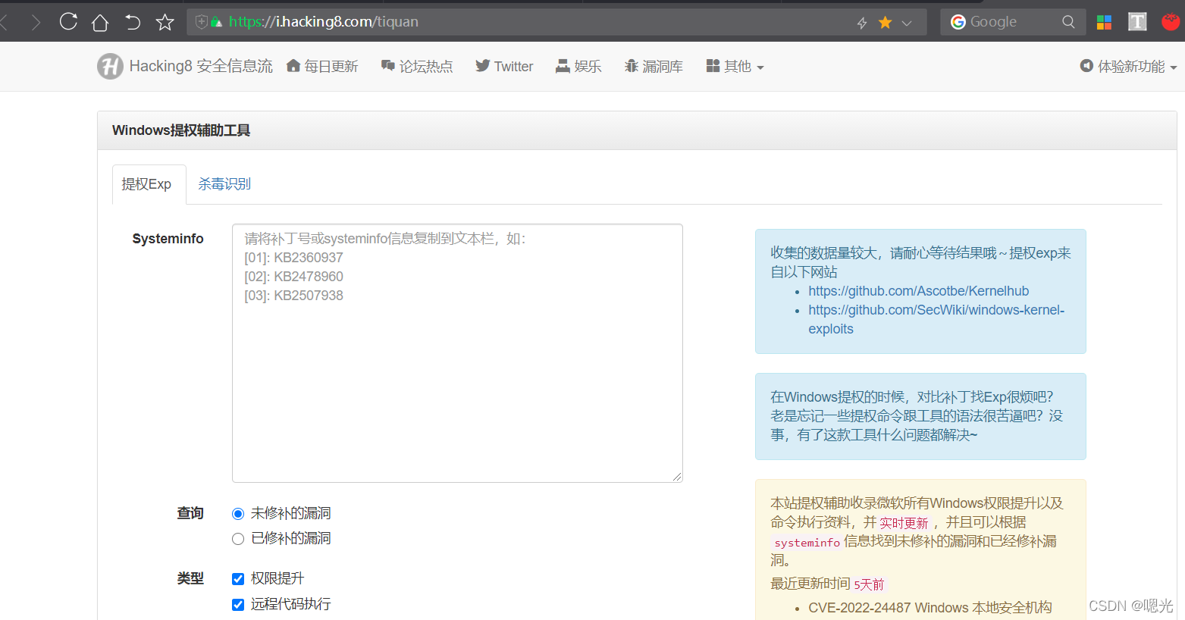Open the Ascotbe/Kernelhub GitHub link
The height and width of the screenshot is (620, 1185).
[x=918, y=291]
